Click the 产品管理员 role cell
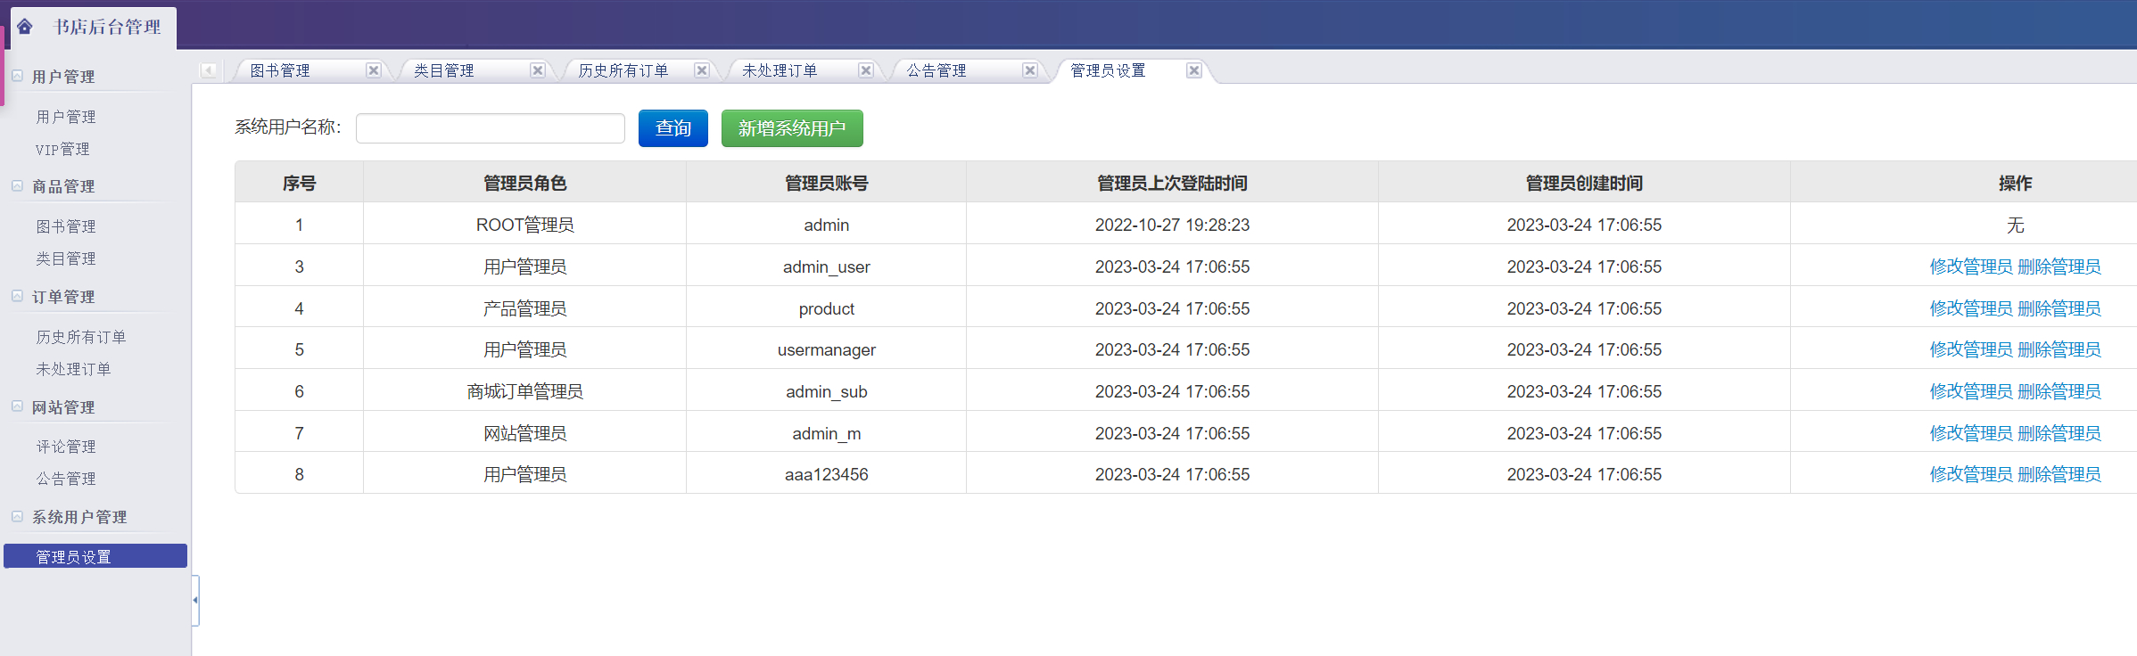This screenshot has height=656, width=2137. (524, 308)
